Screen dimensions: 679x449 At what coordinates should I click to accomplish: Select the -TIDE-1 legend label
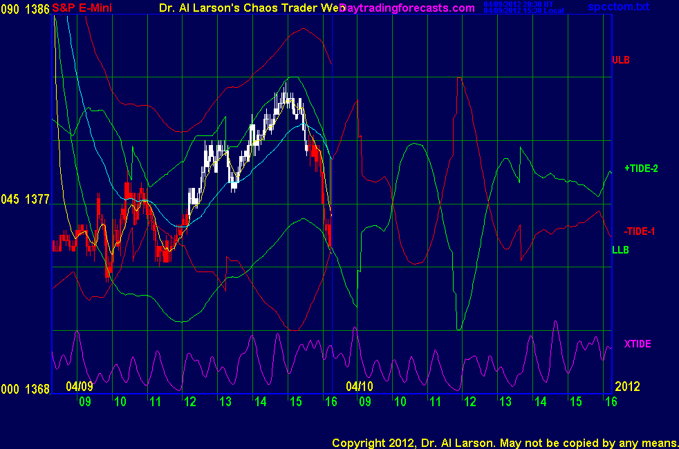[x=639, y=231]
